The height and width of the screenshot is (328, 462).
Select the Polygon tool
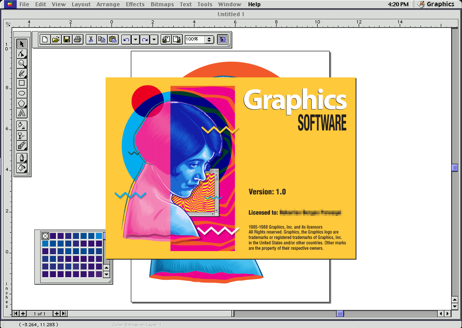click(x=21, y=103)
